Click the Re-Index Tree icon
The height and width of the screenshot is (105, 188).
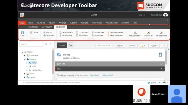[161, 33]
